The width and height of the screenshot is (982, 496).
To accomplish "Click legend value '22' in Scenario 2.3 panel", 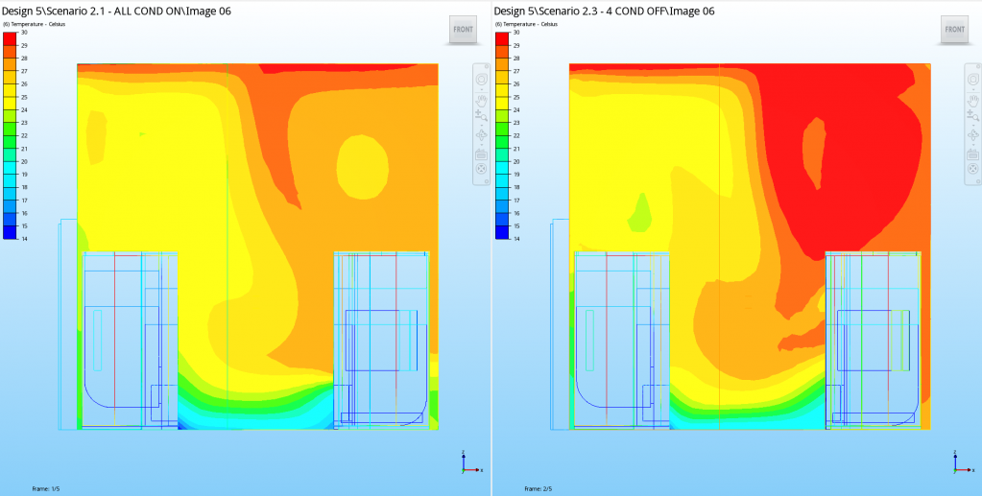I will pyautogui.click(x=516, y=135).
